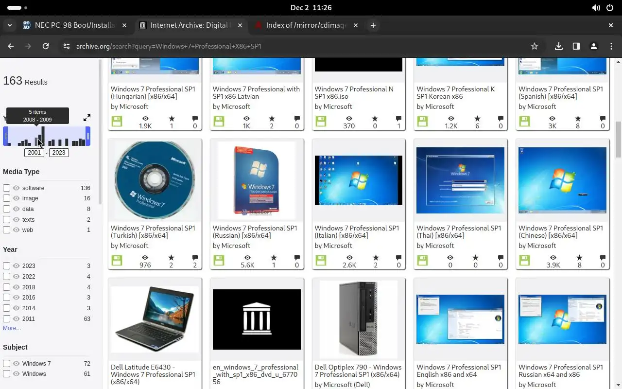
Task: Hide software results with eye toggle
Action: pyautogui.click(x=16, y=188)
